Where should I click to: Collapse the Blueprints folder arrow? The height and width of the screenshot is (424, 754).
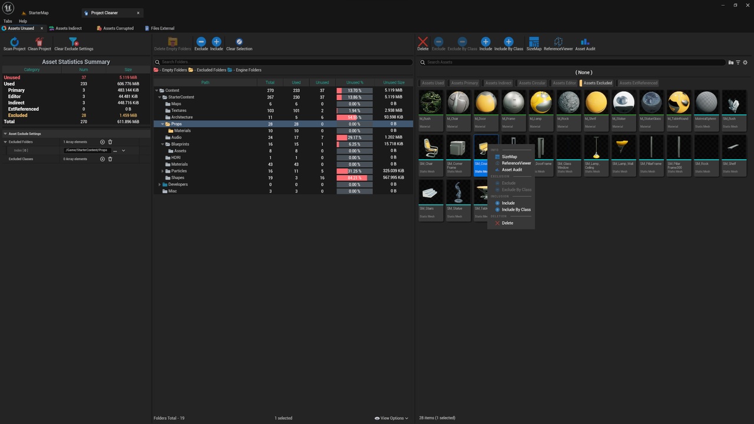(163, 144)
